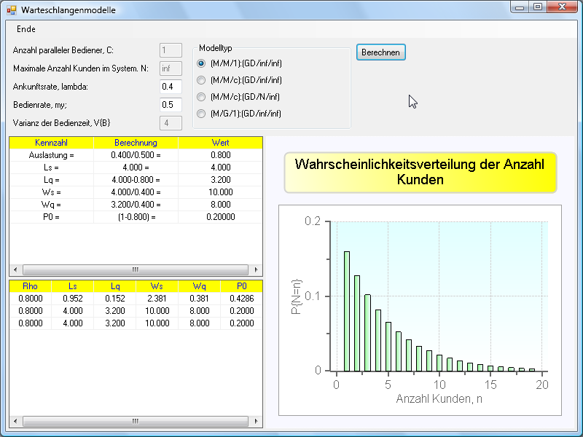Select the (M/M/c):(GD/inf/inf) radio button
This screenshot has width=583, height=437.
click(x=201, y=80)
